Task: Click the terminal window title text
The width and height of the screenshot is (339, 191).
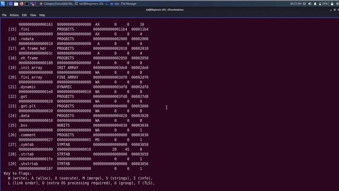Action: (165, 10)
